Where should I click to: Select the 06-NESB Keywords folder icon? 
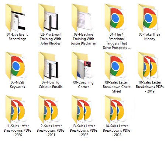tap(15, 66)
